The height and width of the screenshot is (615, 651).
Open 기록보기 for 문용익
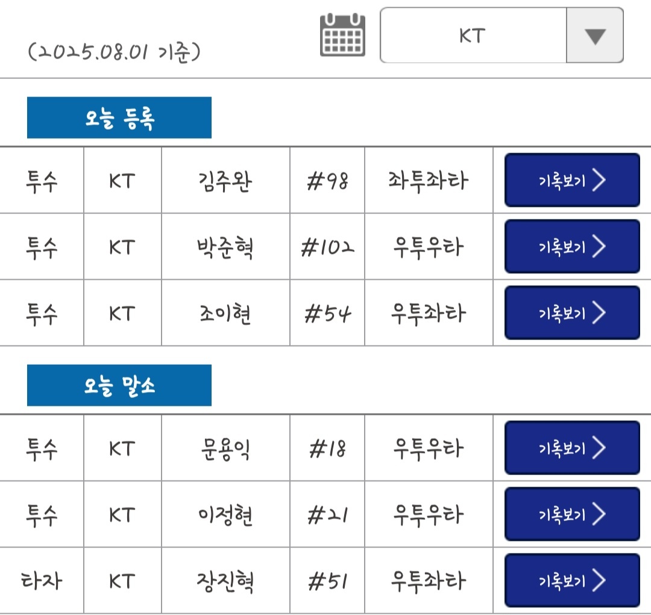[571, 448]
